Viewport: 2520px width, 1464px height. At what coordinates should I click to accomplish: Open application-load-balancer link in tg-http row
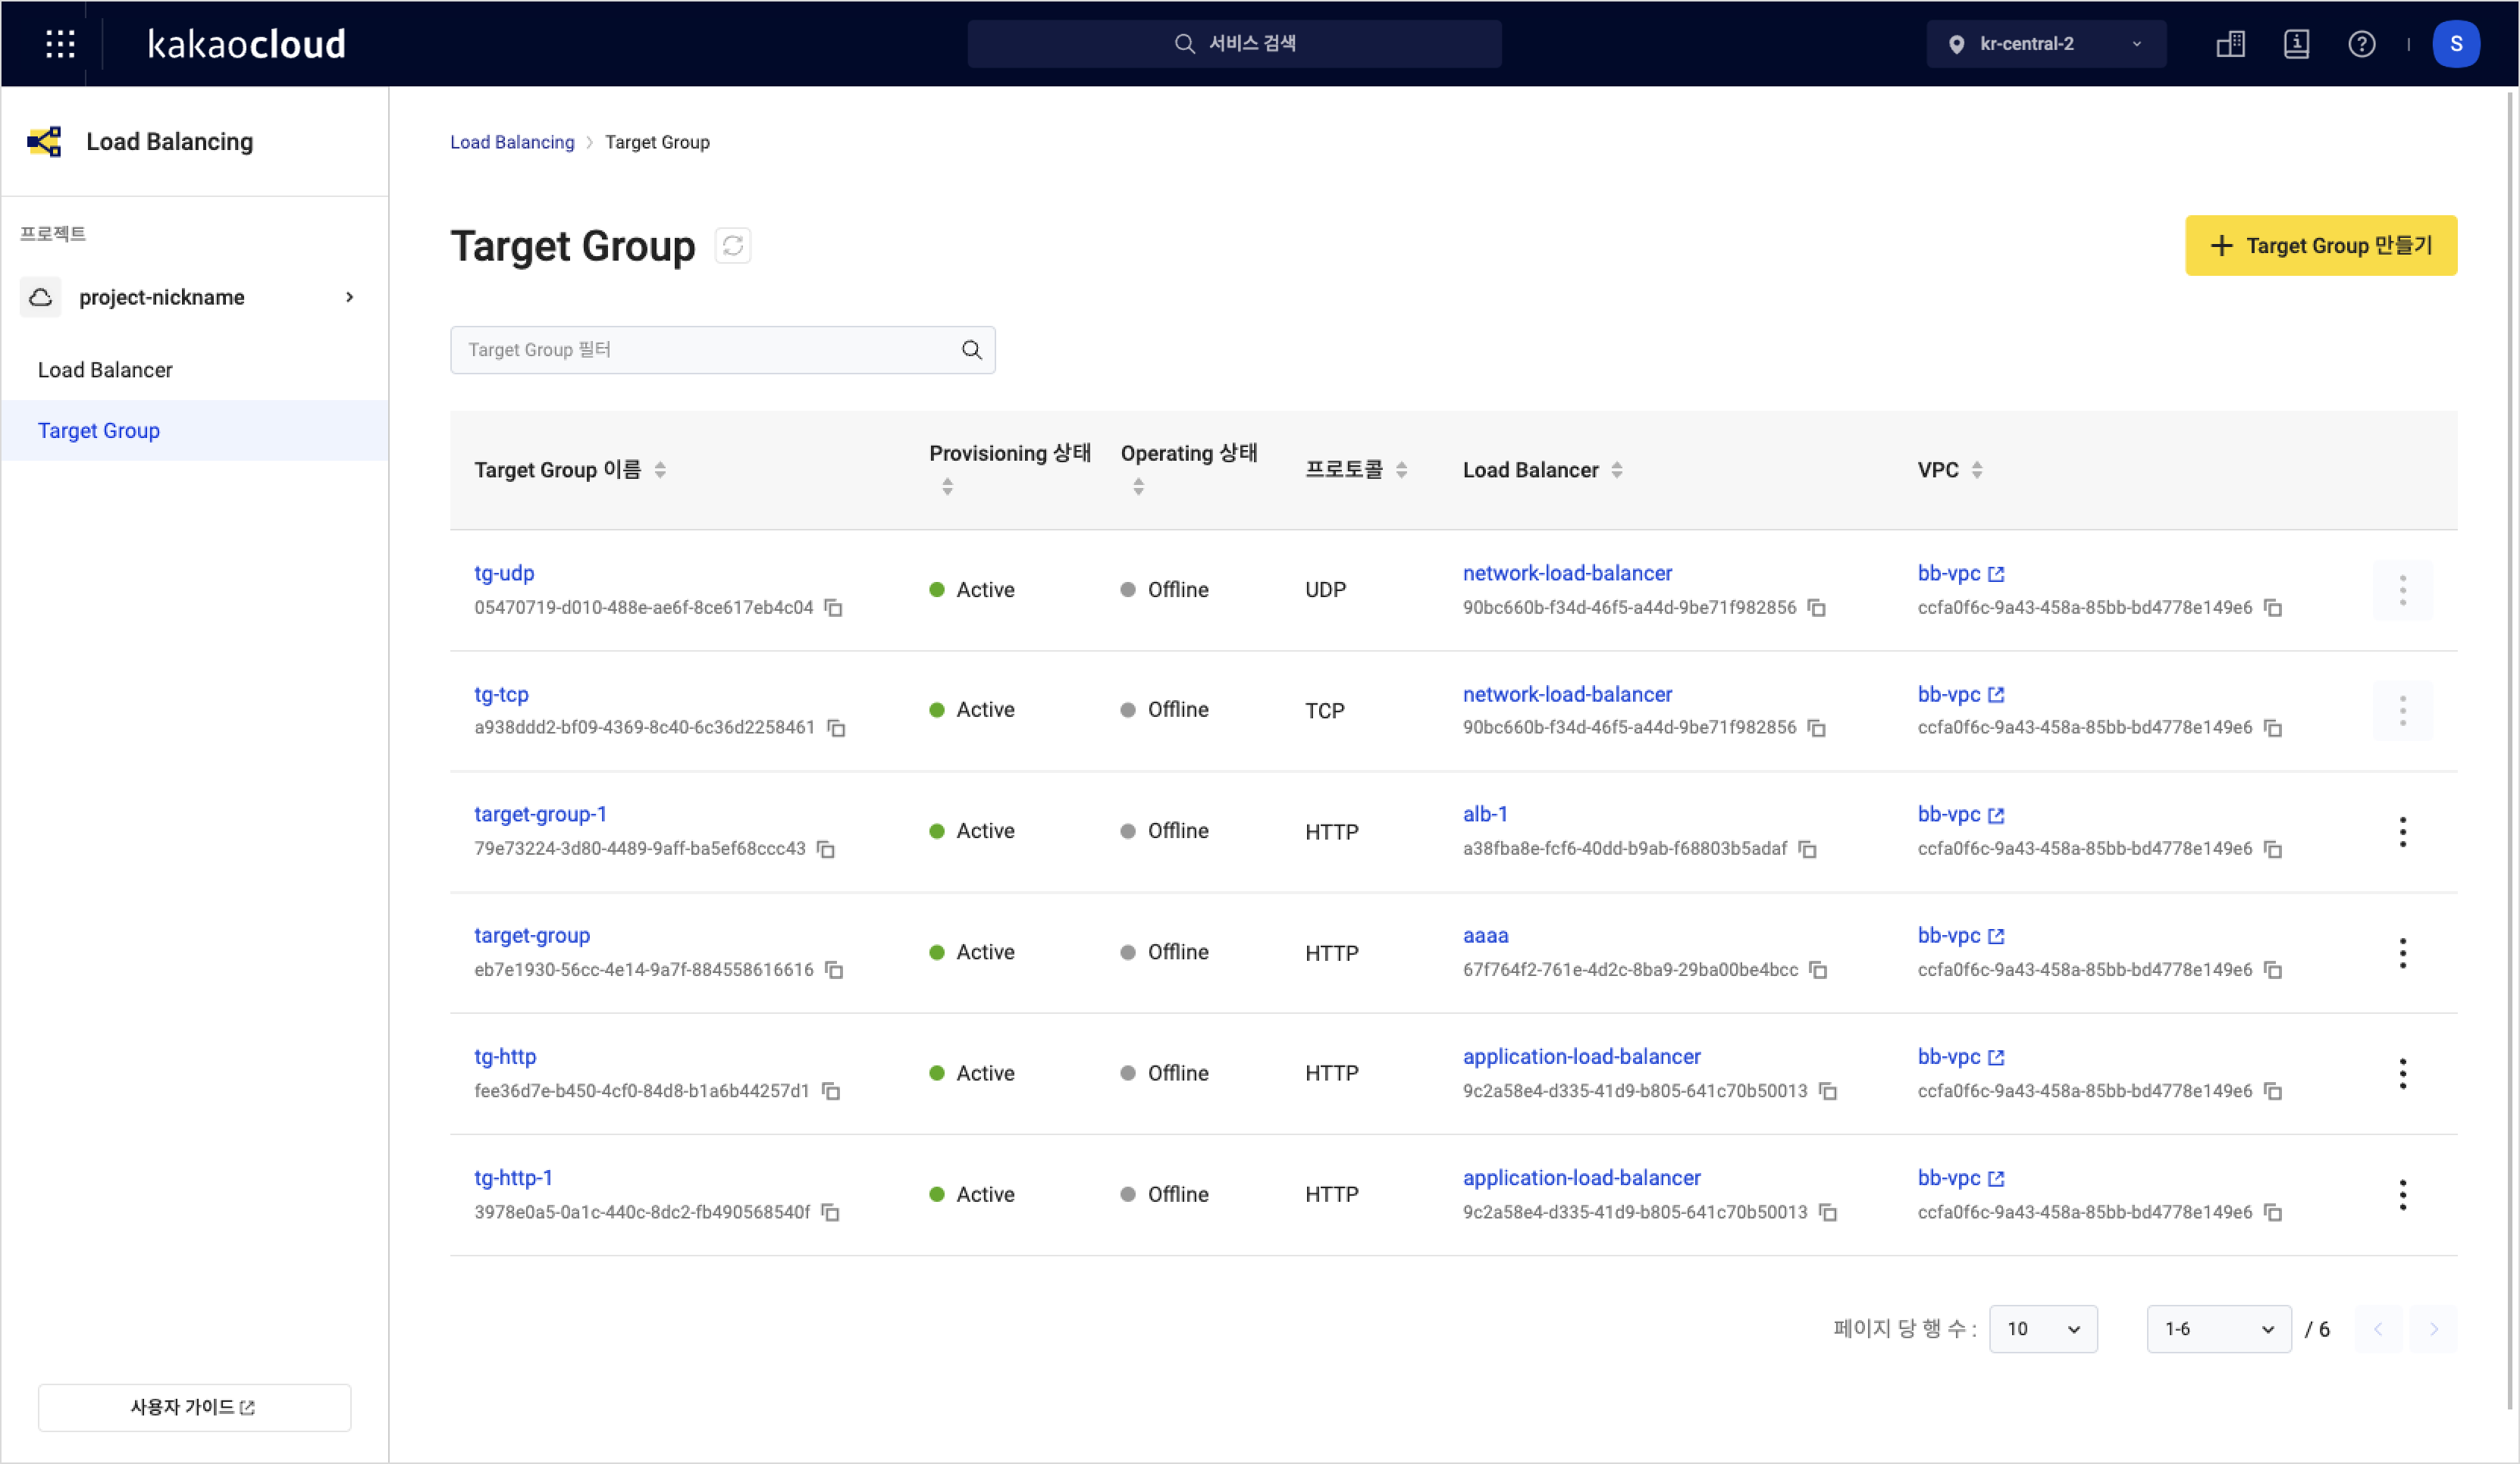coord(1581,1056)
